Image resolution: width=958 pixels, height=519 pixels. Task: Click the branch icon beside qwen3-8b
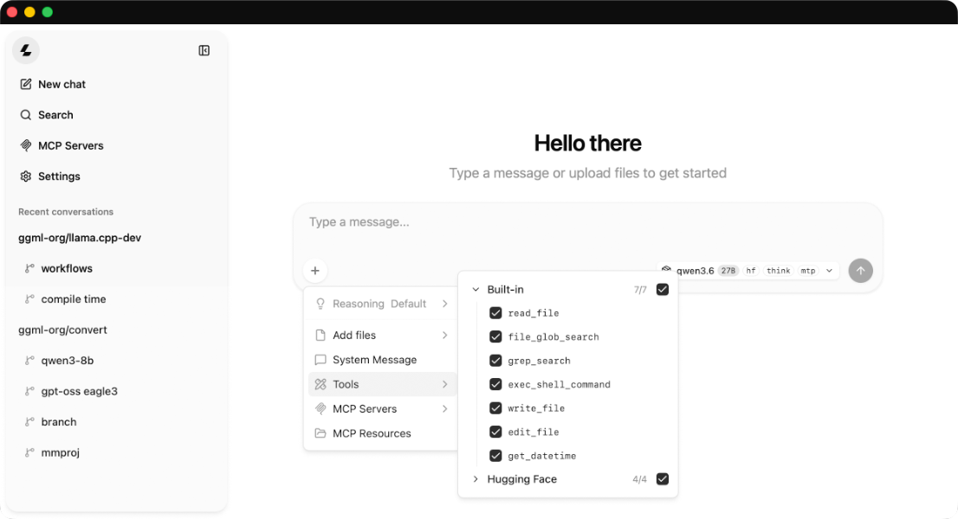pyautogui.click(x=29, y=361)
